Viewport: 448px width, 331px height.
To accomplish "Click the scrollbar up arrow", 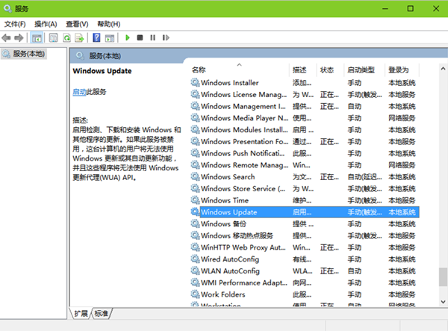I will [x=443, y=68].
